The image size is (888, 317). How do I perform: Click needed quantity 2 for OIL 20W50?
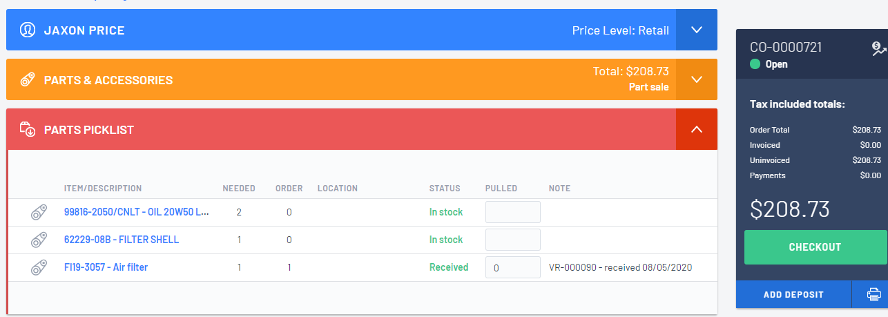pyautogui.click(x=239, y=212)
